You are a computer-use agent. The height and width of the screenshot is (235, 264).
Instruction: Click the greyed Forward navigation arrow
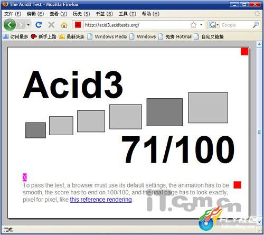22,25
